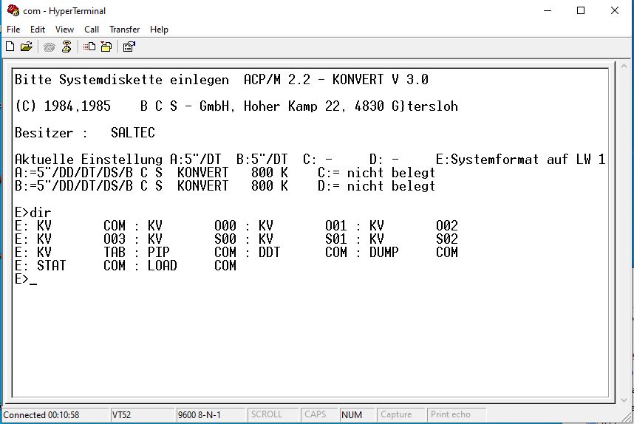Viewport: 634px width, 424px height.
Task: Open the Edit menu
Action: 38,30
